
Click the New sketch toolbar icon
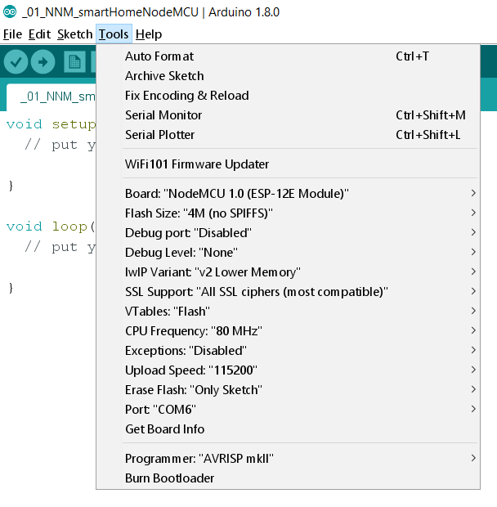74,62
